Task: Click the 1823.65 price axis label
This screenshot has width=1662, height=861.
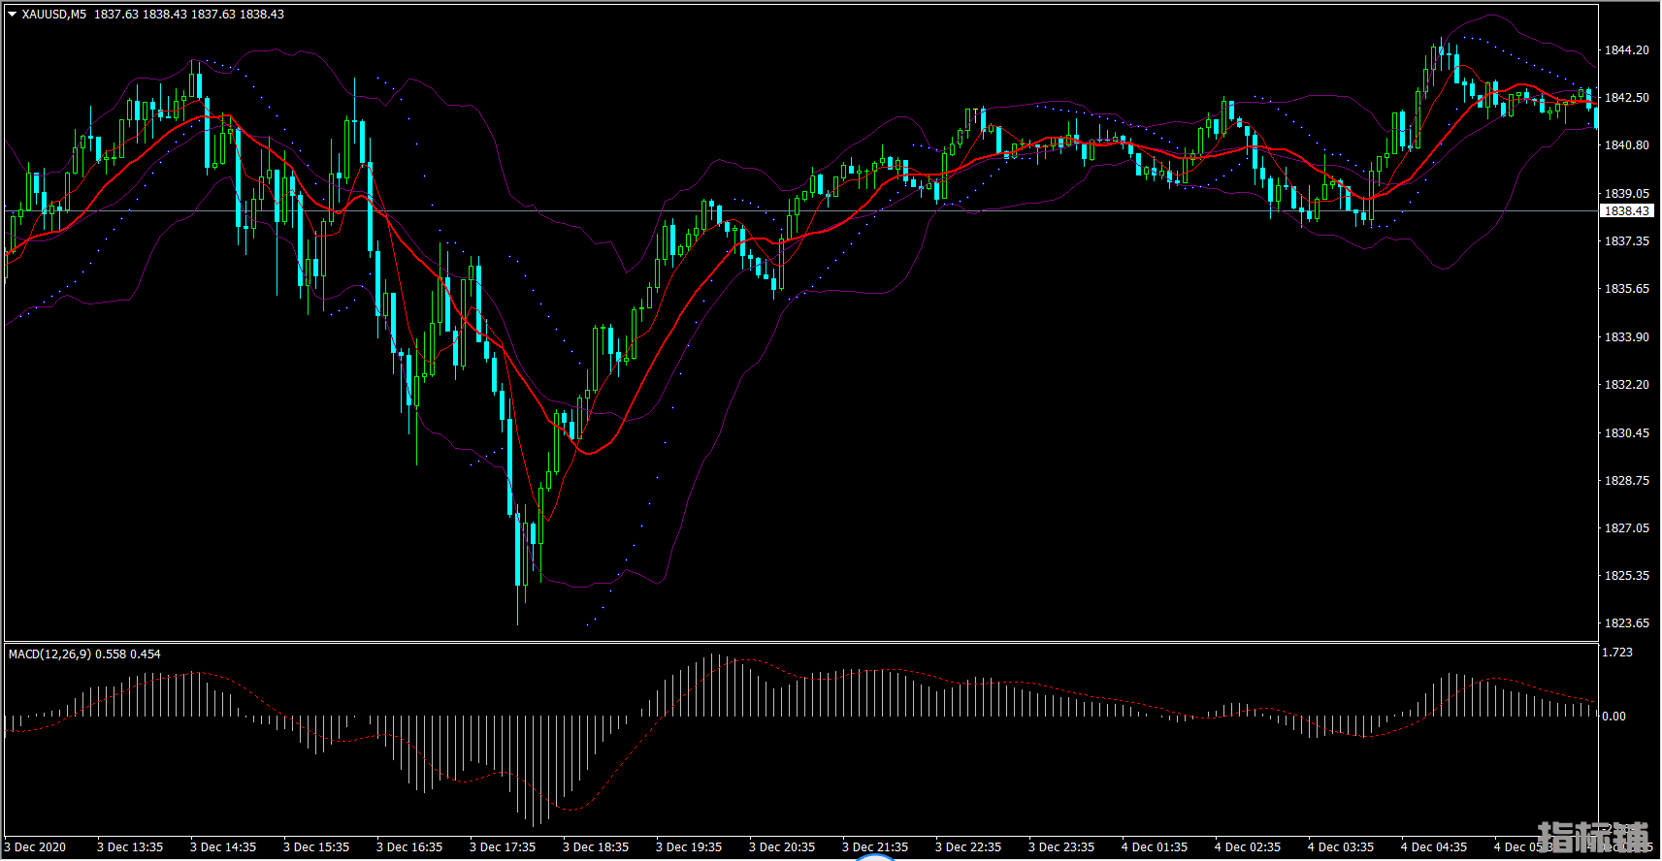Action: tap(1627, 623)
